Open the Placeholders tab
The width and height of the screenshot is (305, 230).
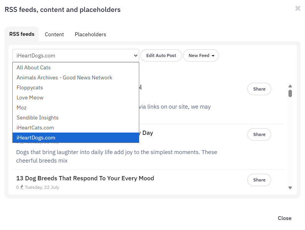pyautogui.click(x=90, y=34)
